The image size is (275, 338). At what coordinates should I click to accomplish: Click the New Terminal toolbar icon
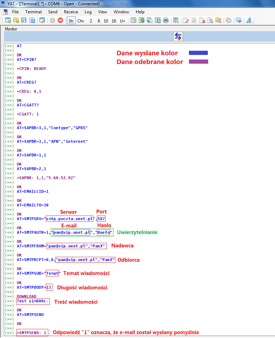8,20
